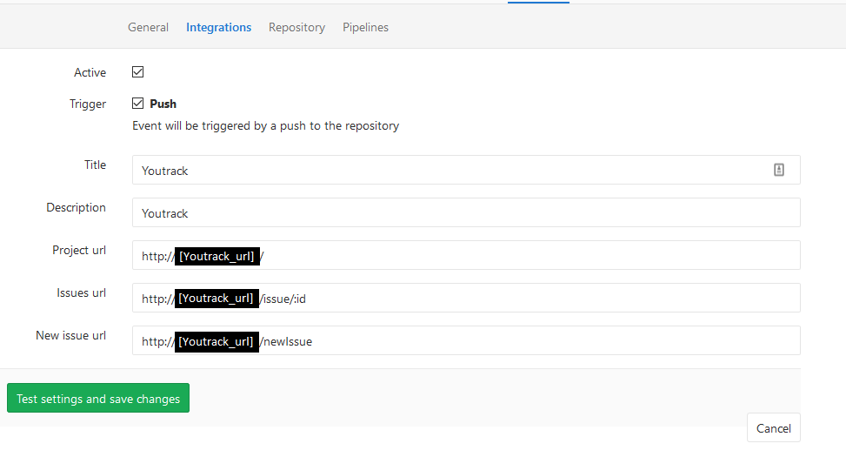Uncheck the Active checkbox
Viewport: 846px width, 457px height.
[138, 72]
